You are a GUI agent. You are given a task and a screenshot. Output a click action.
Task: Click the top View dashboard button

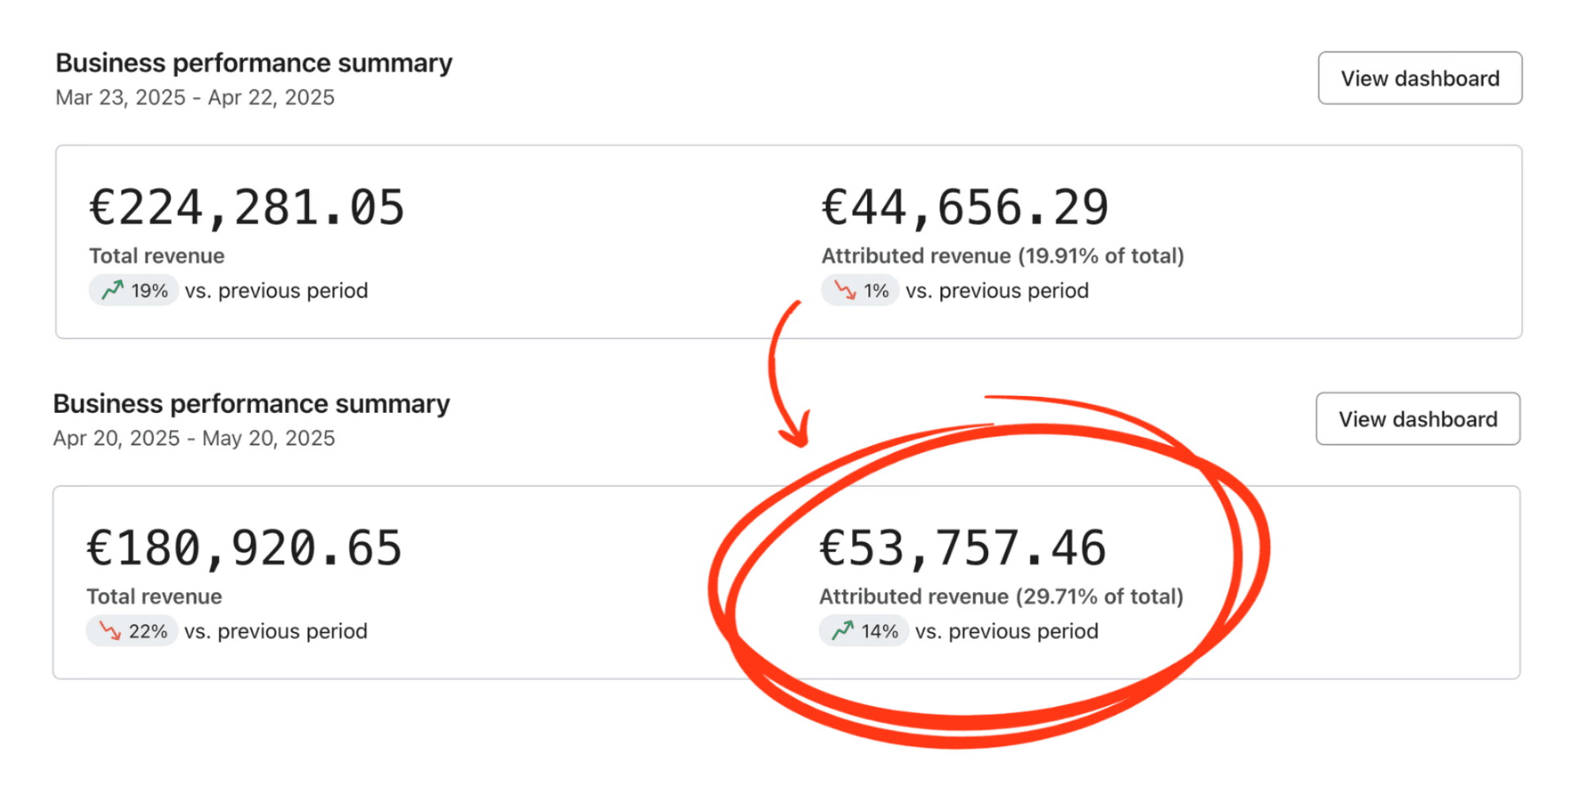1419,78
